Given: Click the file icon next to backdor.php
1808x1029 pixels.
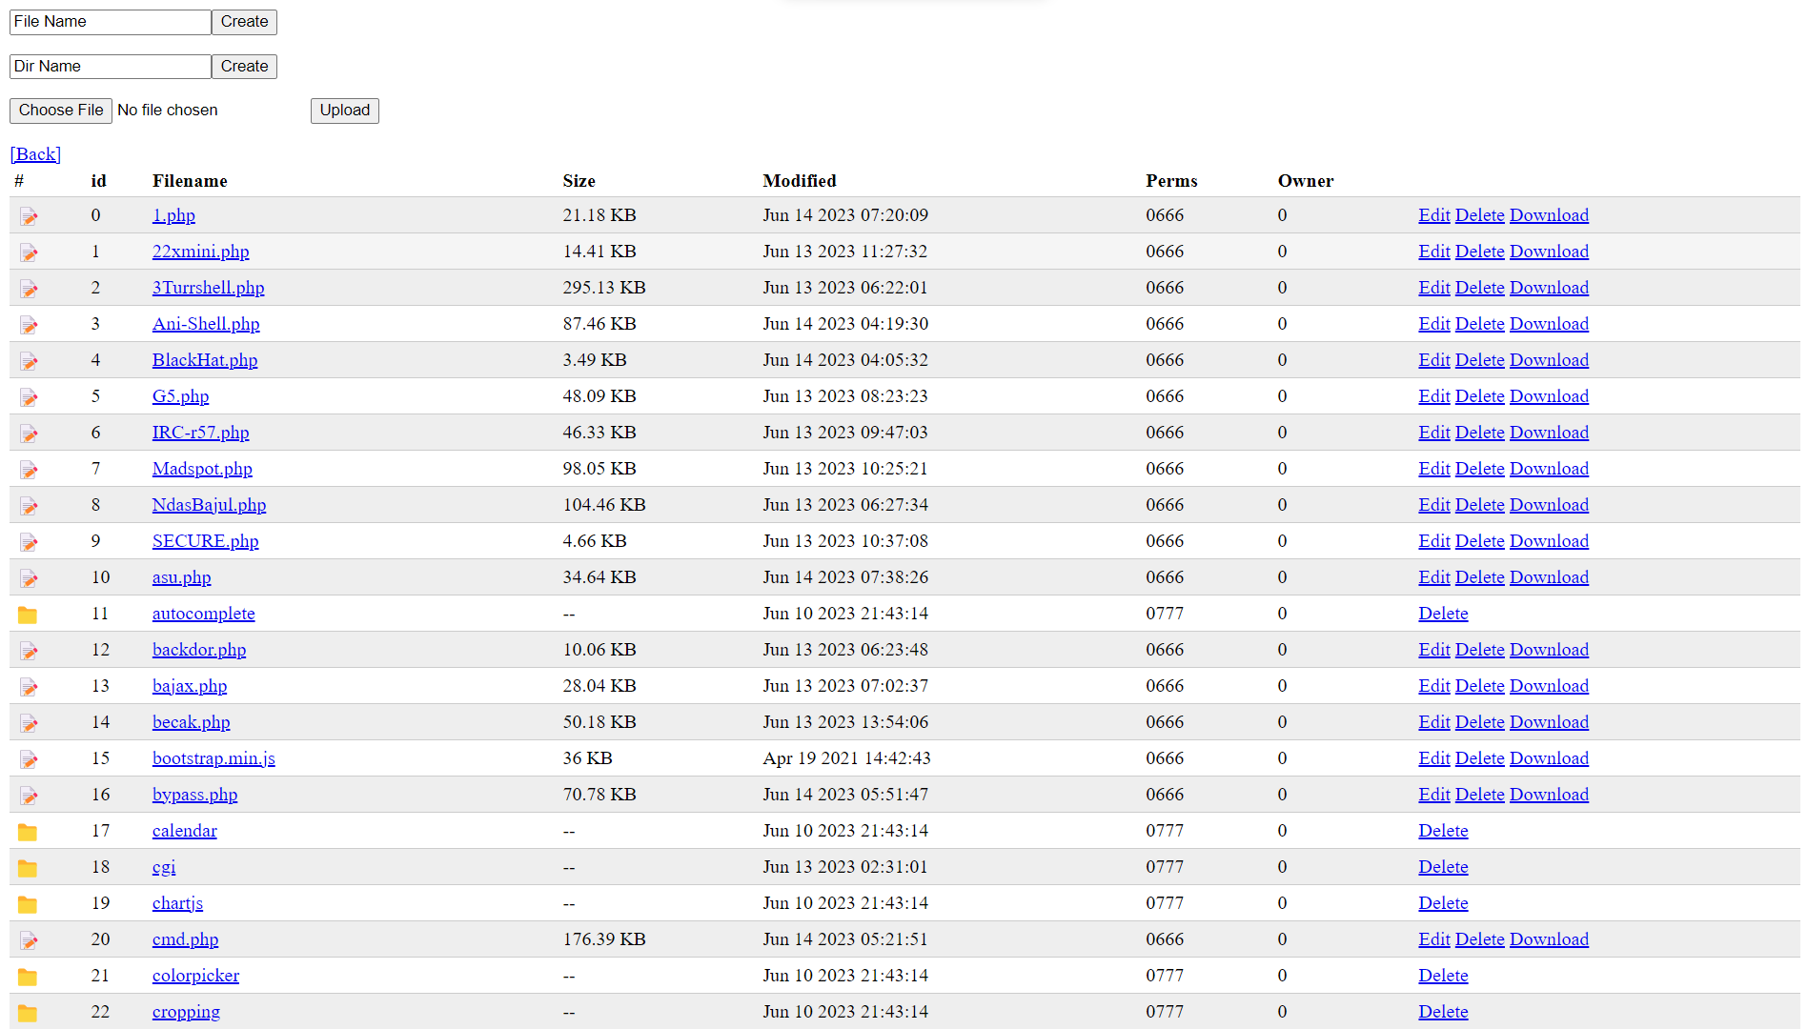Looking at the screenshot, I should (x=29, y=651).
